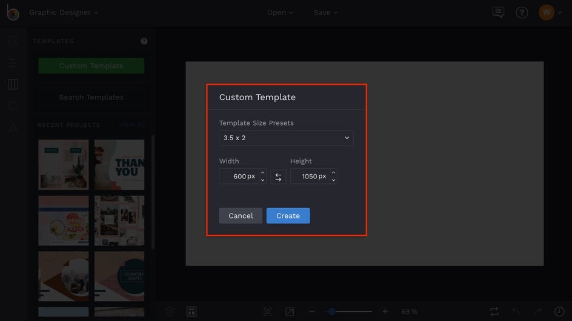The image size is (572, 321).
Task: Click the repeat/compare arrows icon
Action: tap(494, 311)
